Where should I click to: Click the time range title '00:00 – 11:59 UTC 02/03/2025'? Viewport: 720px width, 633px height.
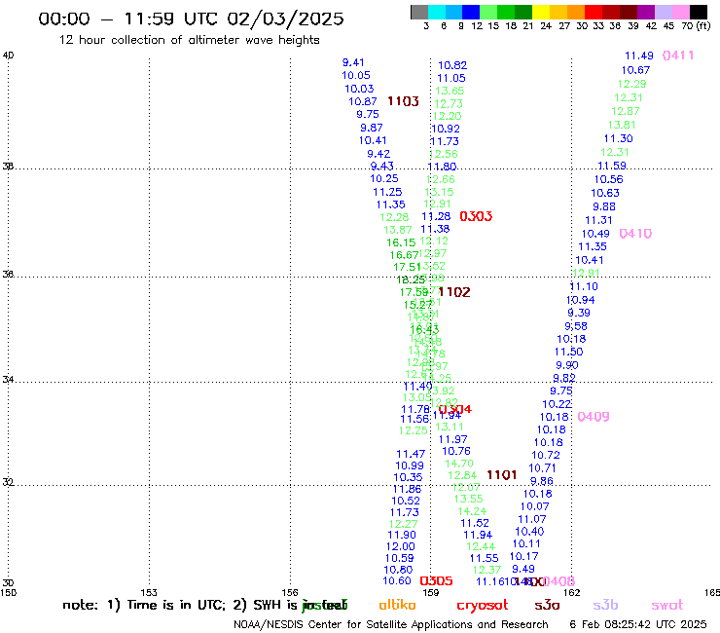(191, 19)
